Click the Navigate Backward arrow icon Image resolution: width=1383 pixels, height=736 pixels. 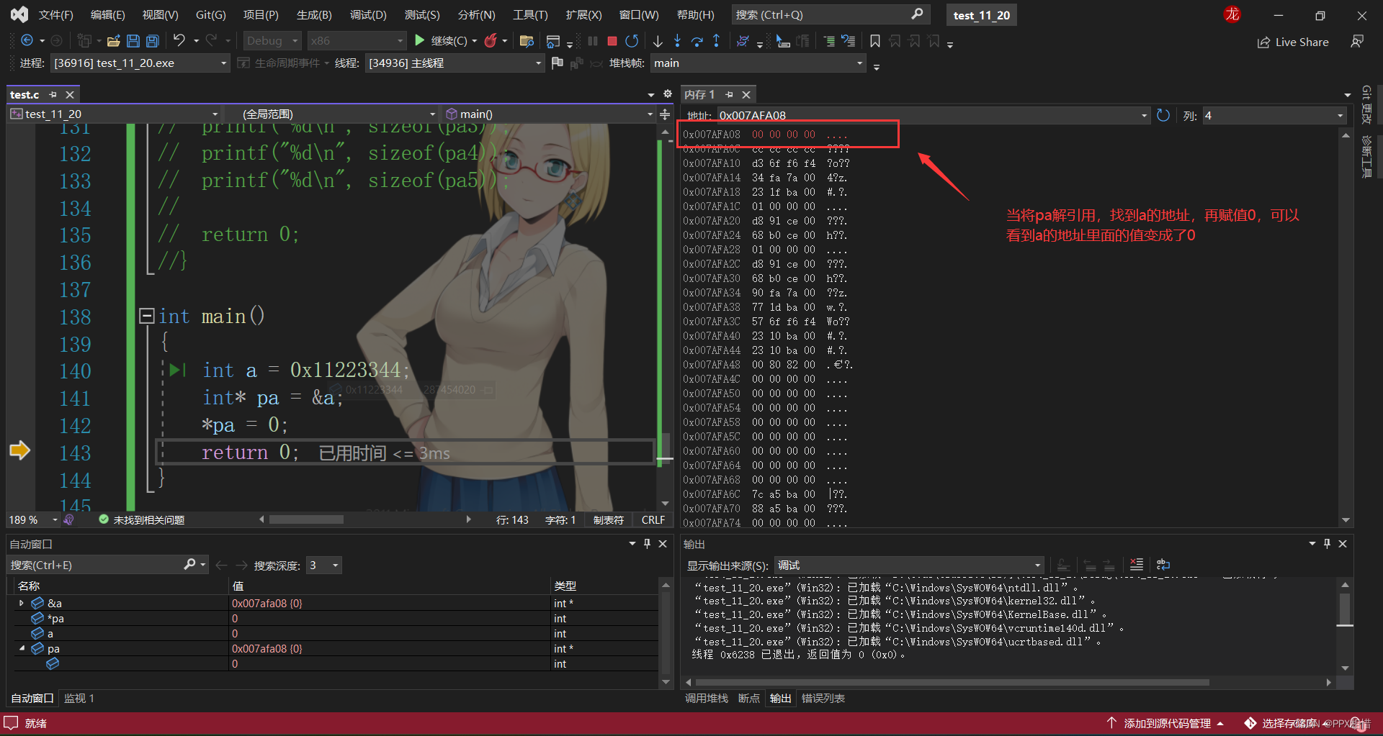(x=27, y=41)
